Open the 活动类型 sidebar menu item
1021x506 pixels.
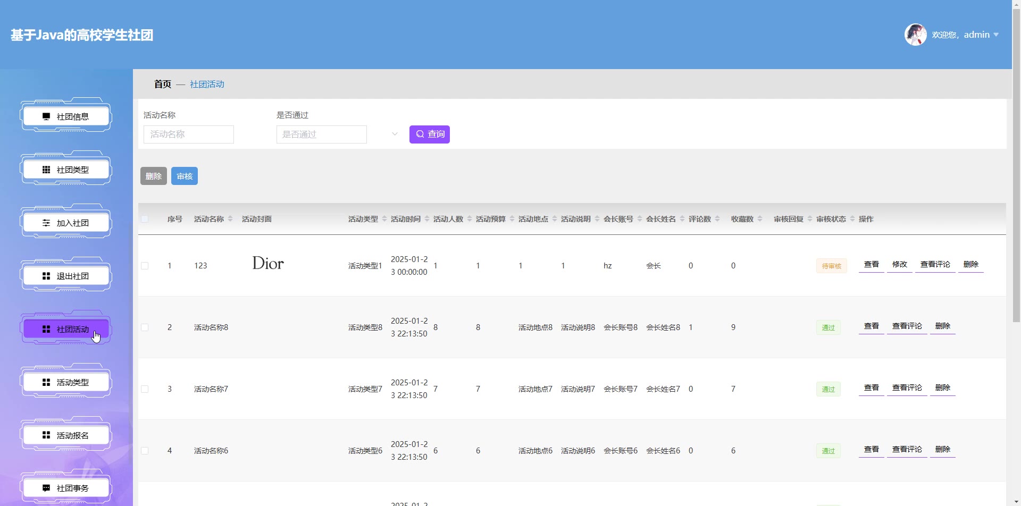pos(66,382)
